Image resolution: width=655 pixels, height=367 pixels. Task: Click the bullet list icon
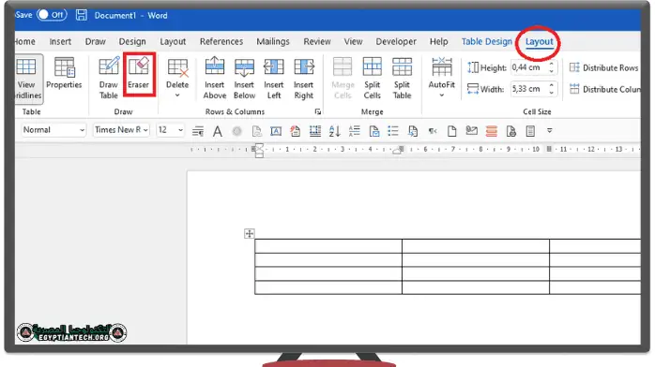(x=392, y=131)
